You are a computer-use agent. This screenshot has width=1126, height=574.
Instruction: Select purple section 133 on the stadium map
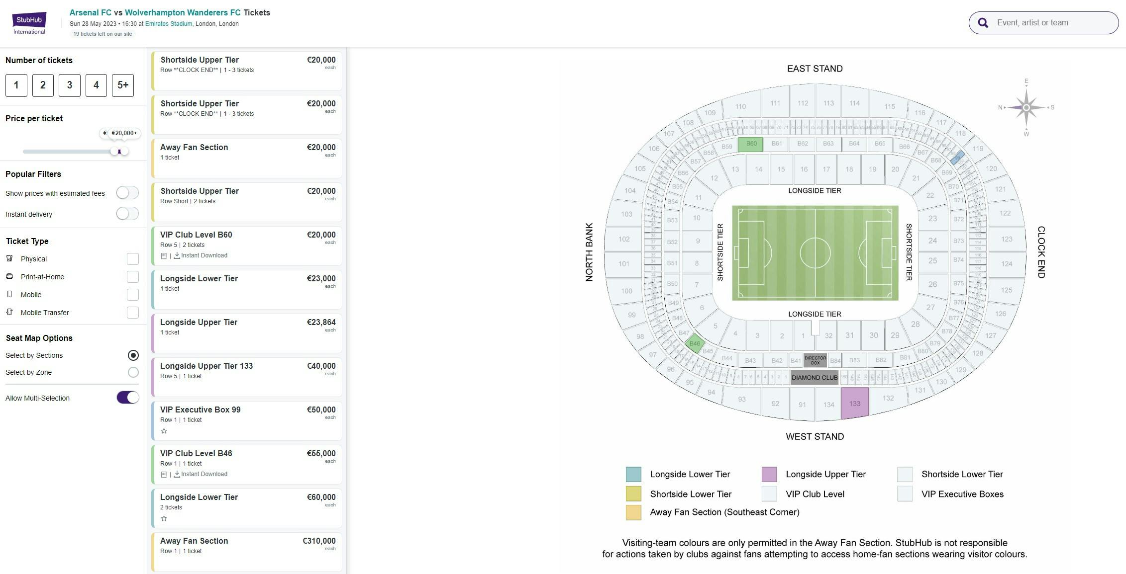[x=854, y=403]
